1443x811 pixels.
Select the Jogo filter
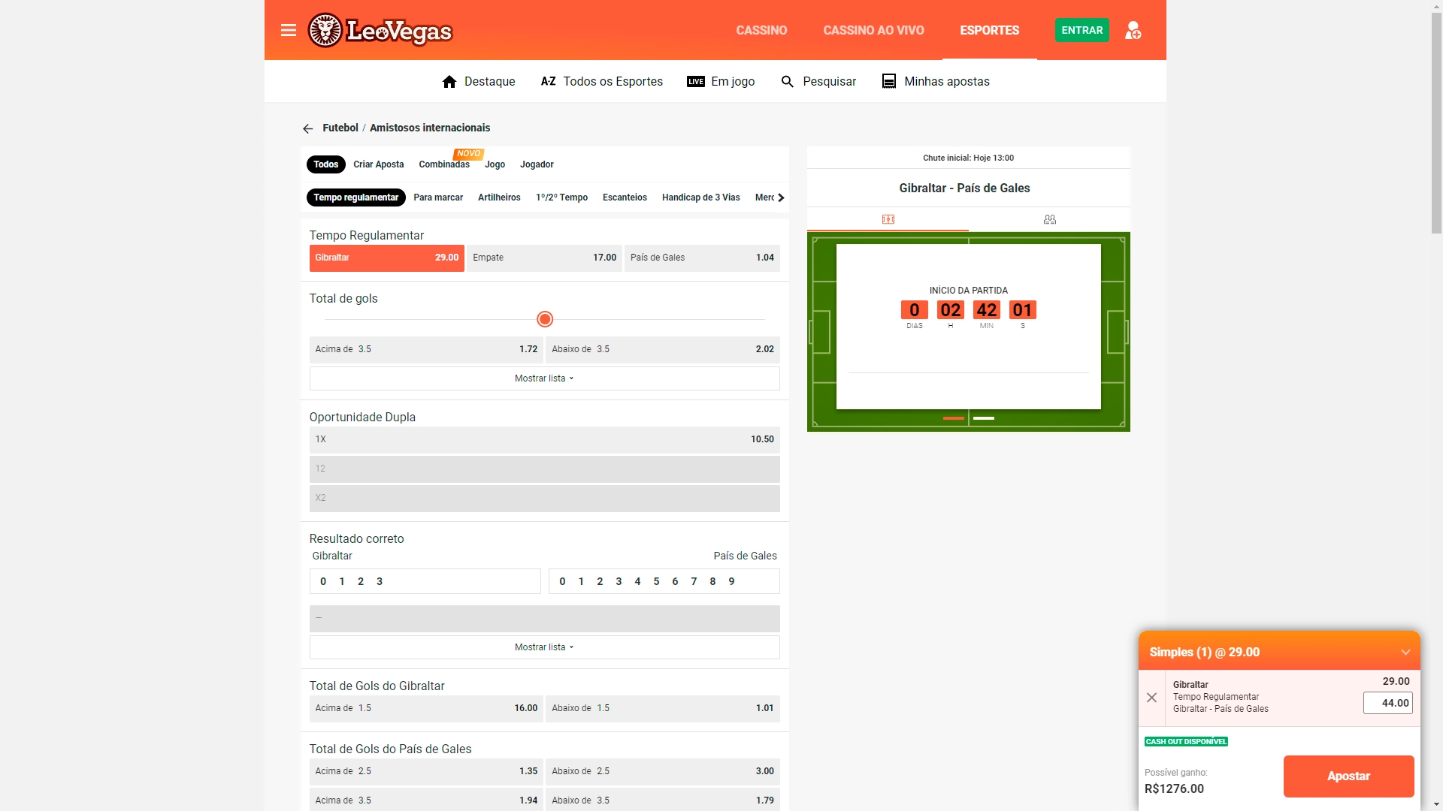(x=495, y=164)
